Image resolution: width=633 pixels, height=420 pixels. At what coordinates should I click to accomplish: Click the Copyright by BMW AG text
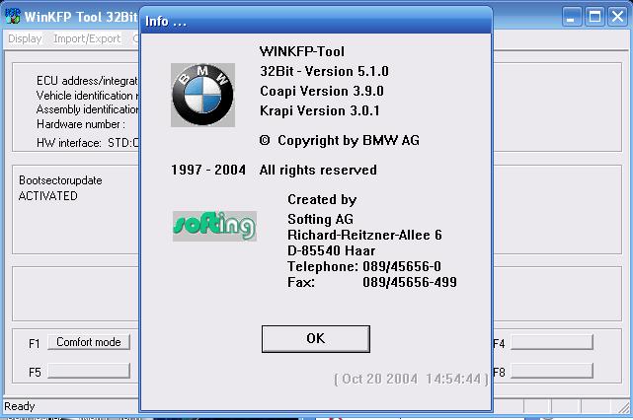pyautogui.click(x=339, y=140)
